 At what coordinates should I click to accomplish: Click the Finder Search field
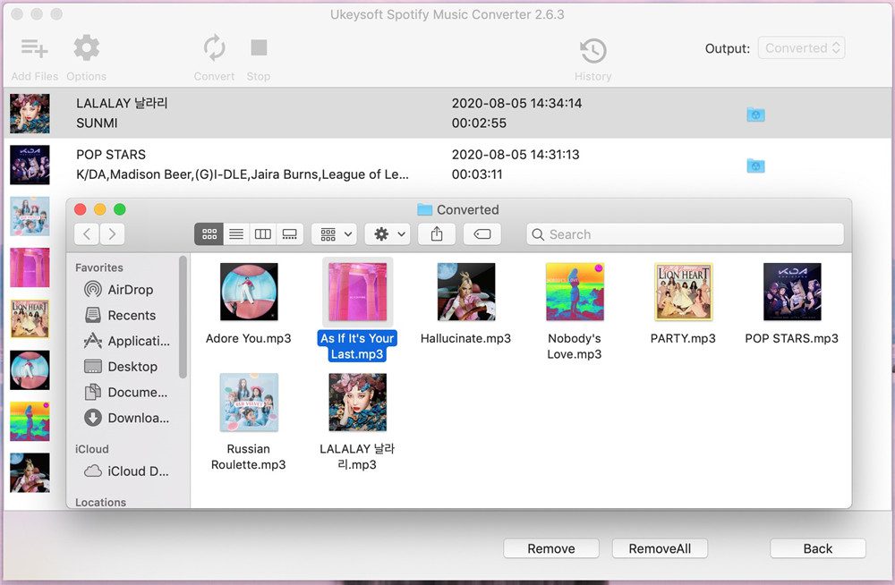point(685,234)
